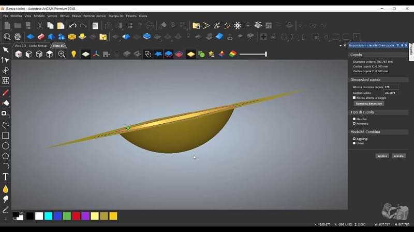Image resolution: width=414 pixels, height=232 pixels.
Task: Click the zoom-in magnifier in 3D view
Action: pos(62,54)
